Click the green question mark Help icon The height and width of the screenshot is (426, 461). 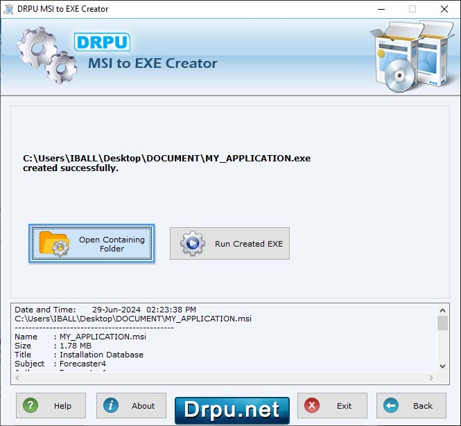click(31, 405)
